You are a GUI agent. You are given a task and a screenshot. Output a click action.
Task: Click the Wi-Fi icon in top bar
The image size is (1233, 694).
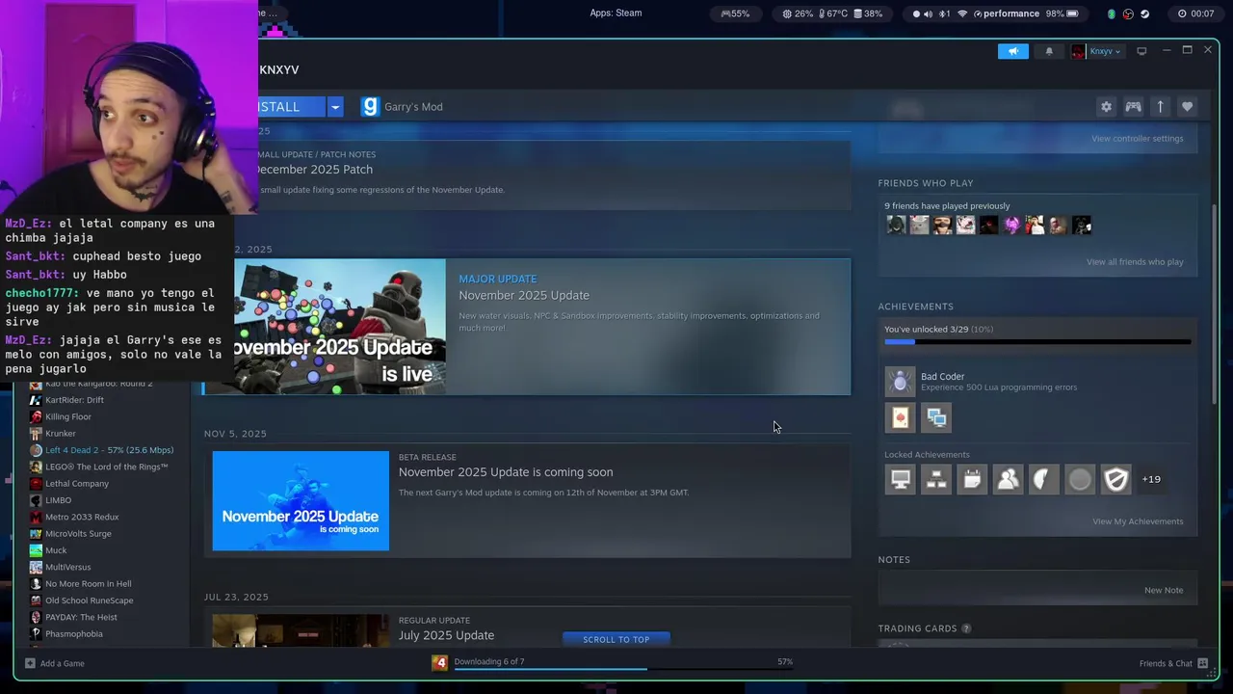tap(961, 14)
